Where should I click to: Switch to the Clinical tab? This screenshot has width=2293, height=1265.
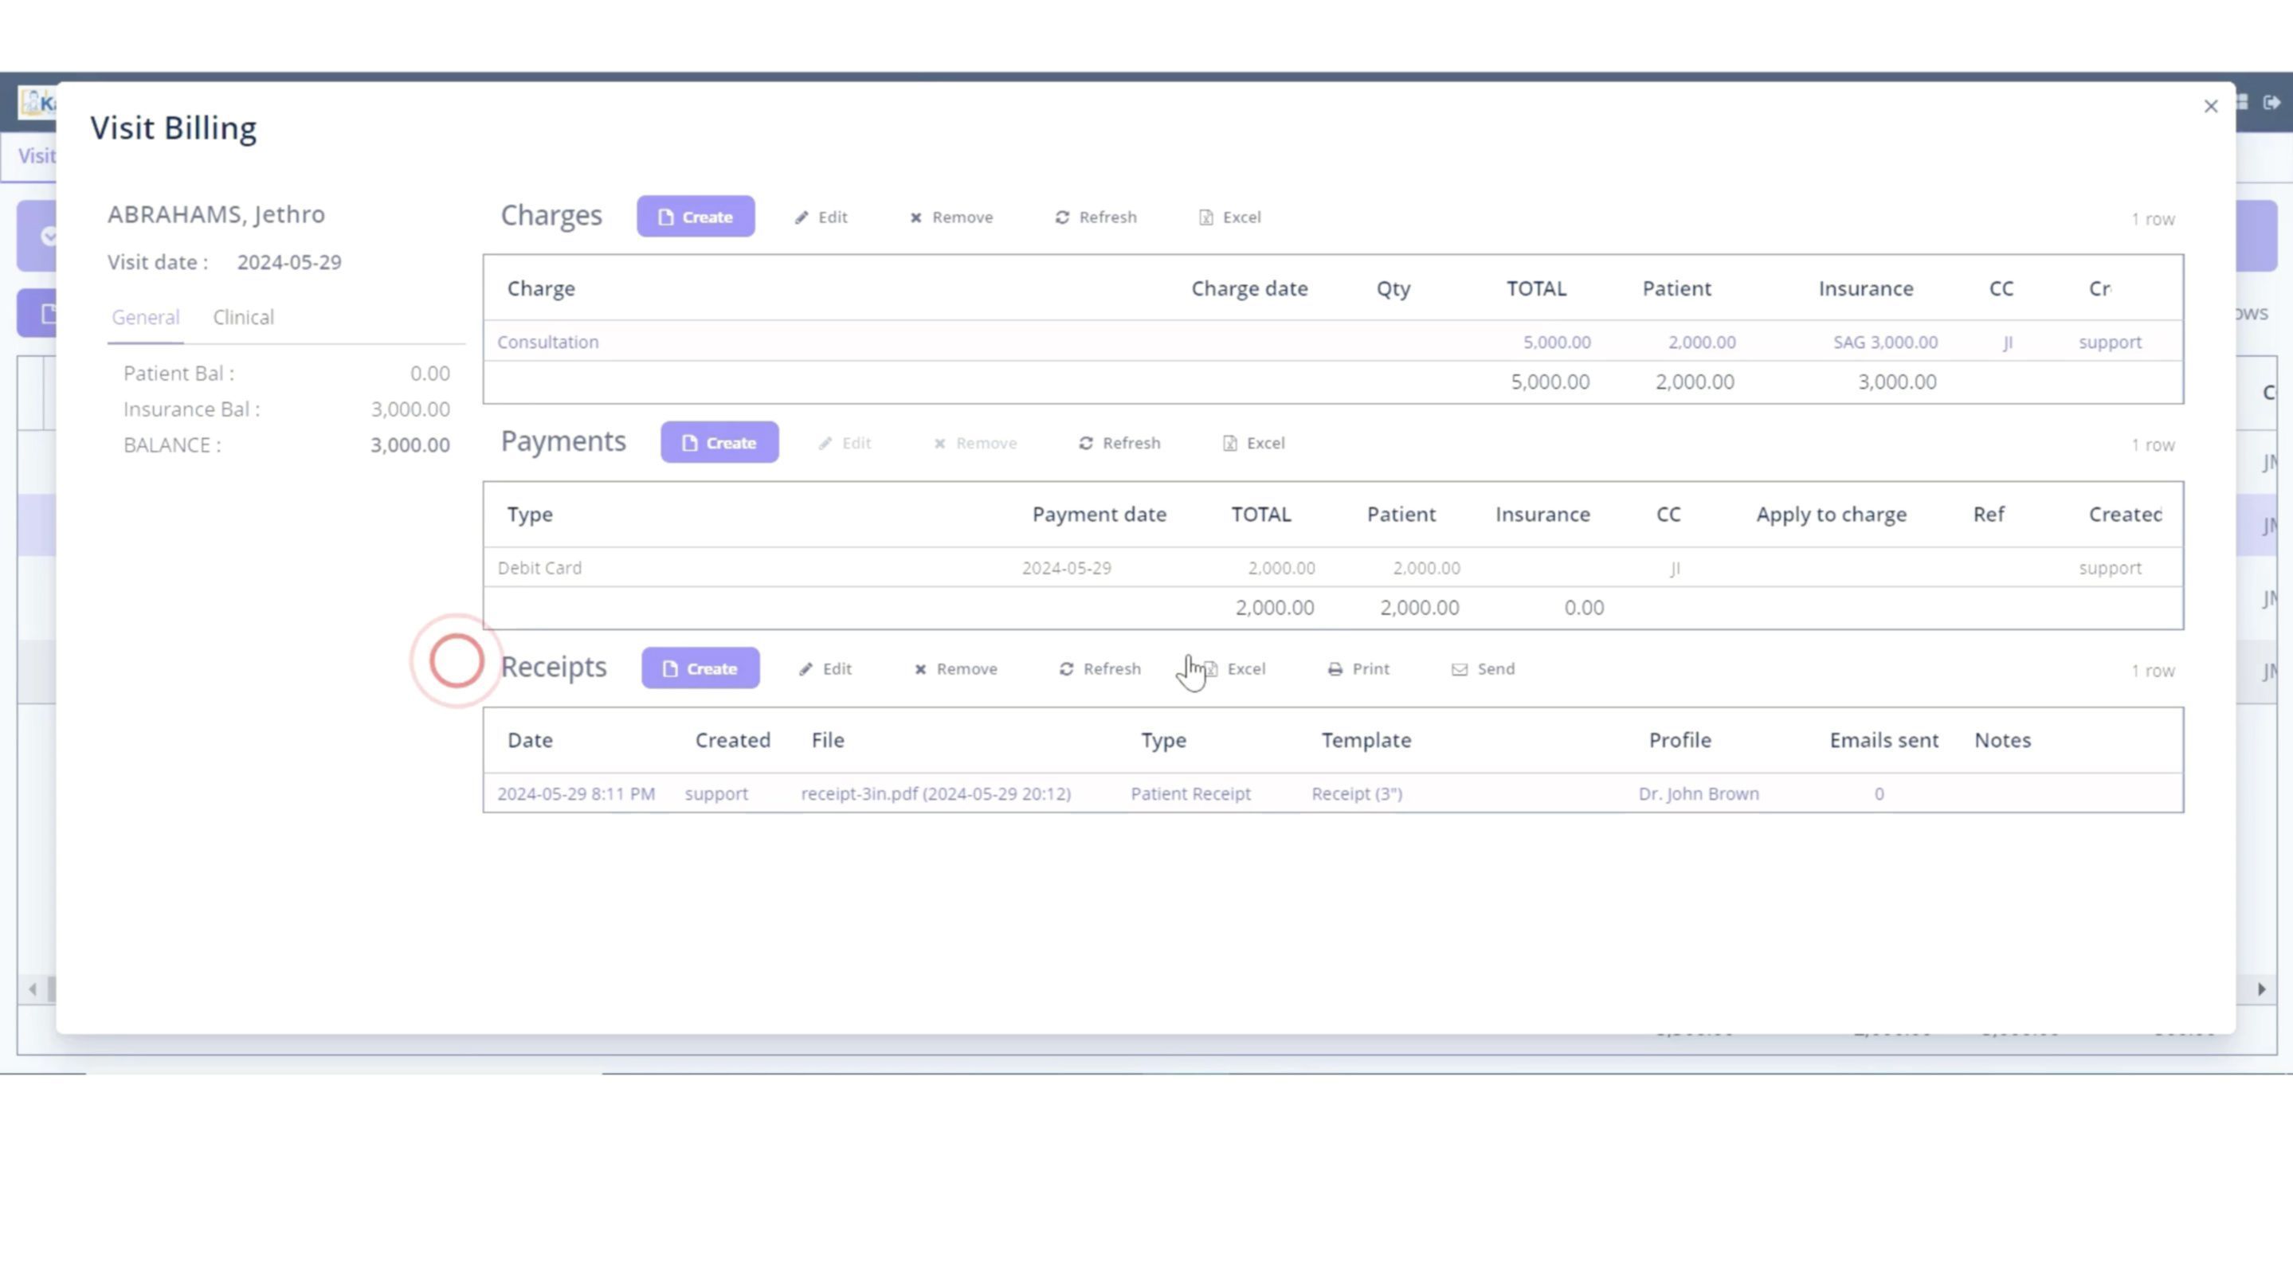coord(243,318)
